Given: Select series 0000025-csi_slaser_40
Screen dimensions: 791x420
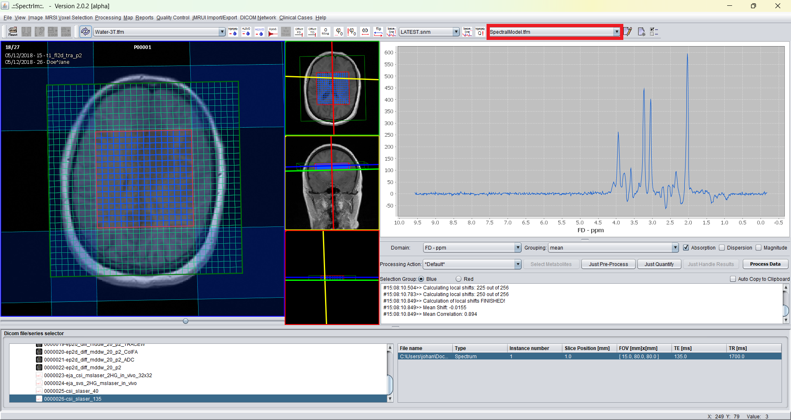Looking at the screenshot, I should tap(71, 391).
